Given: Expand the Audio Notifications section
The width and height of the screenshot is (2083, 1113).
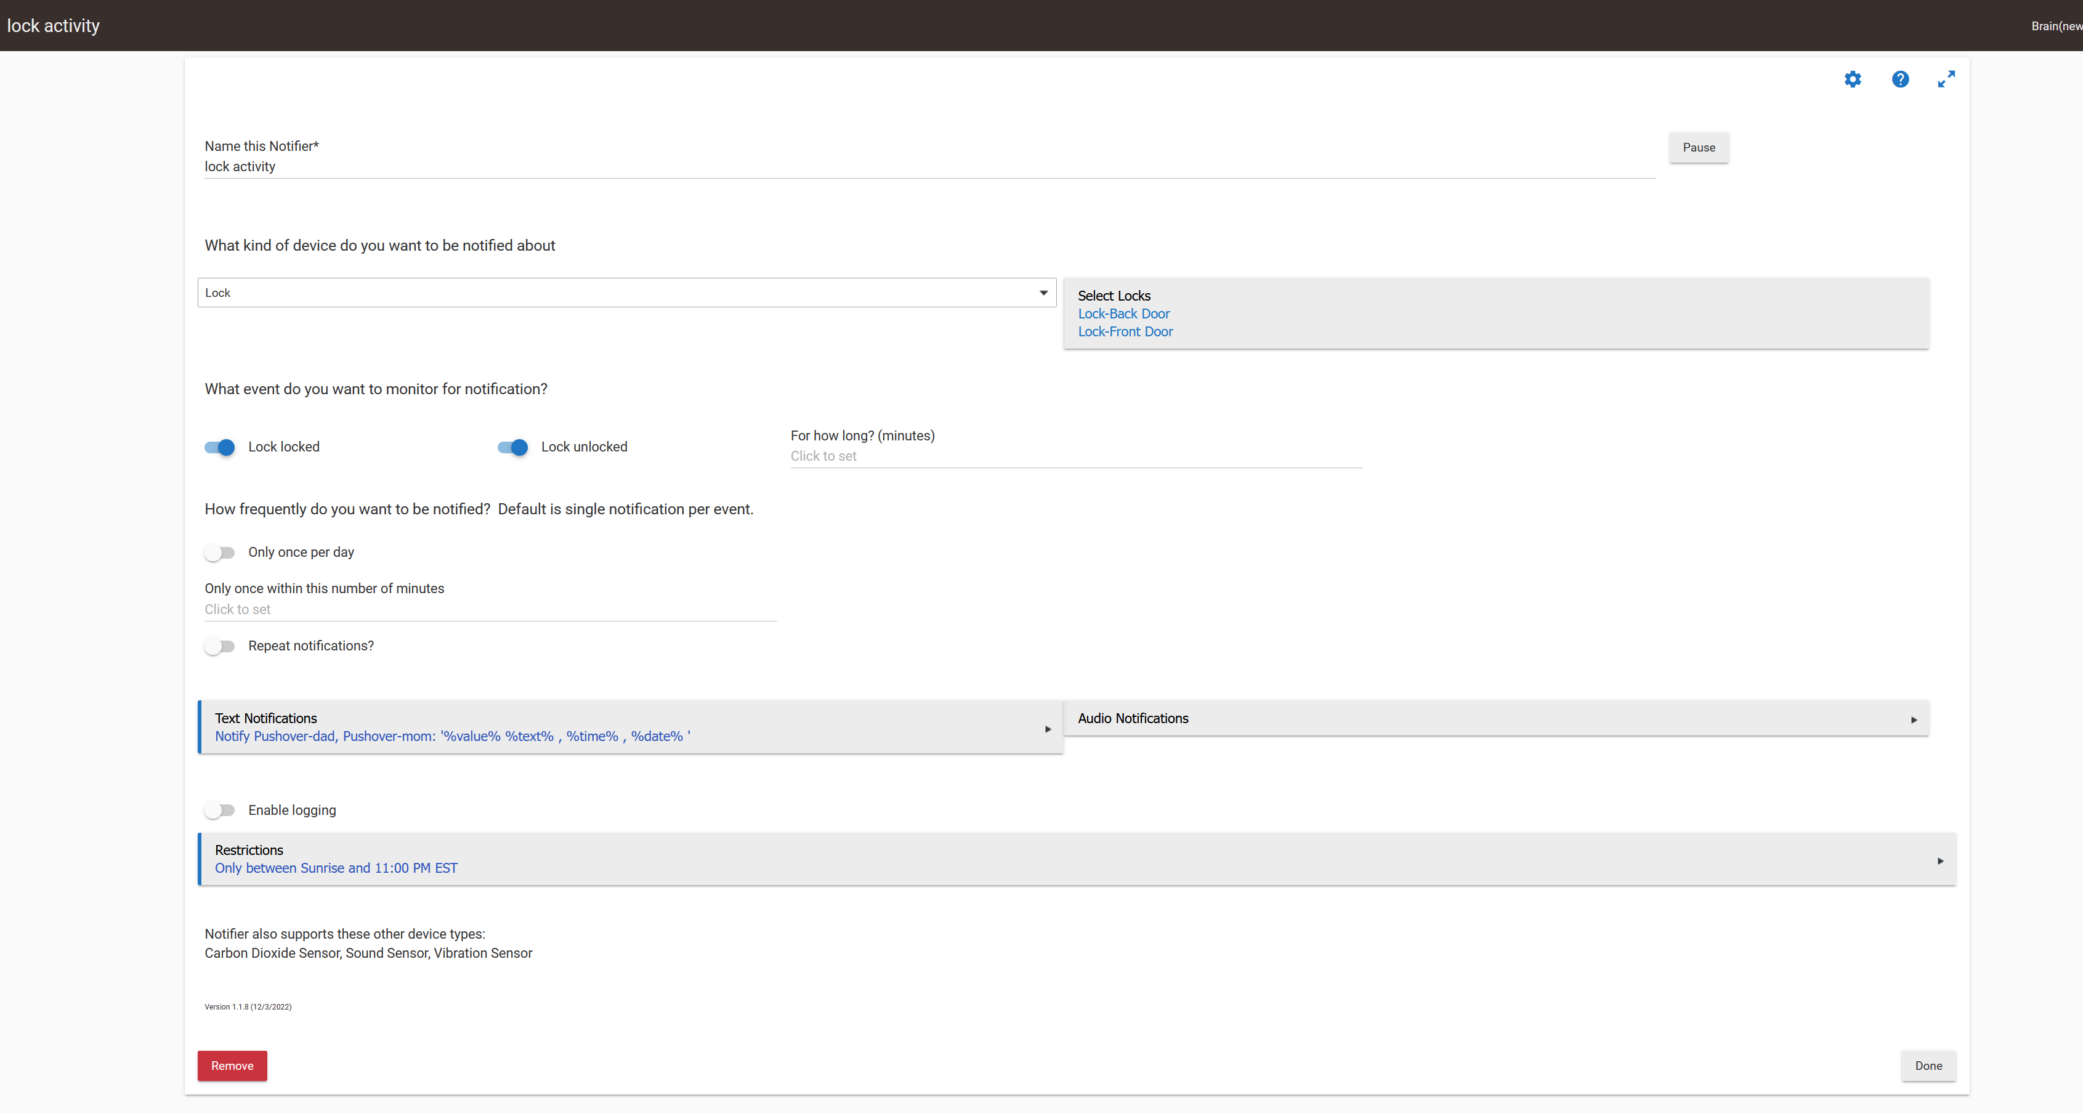Looking at the screenshot, I should [1496, 718].
